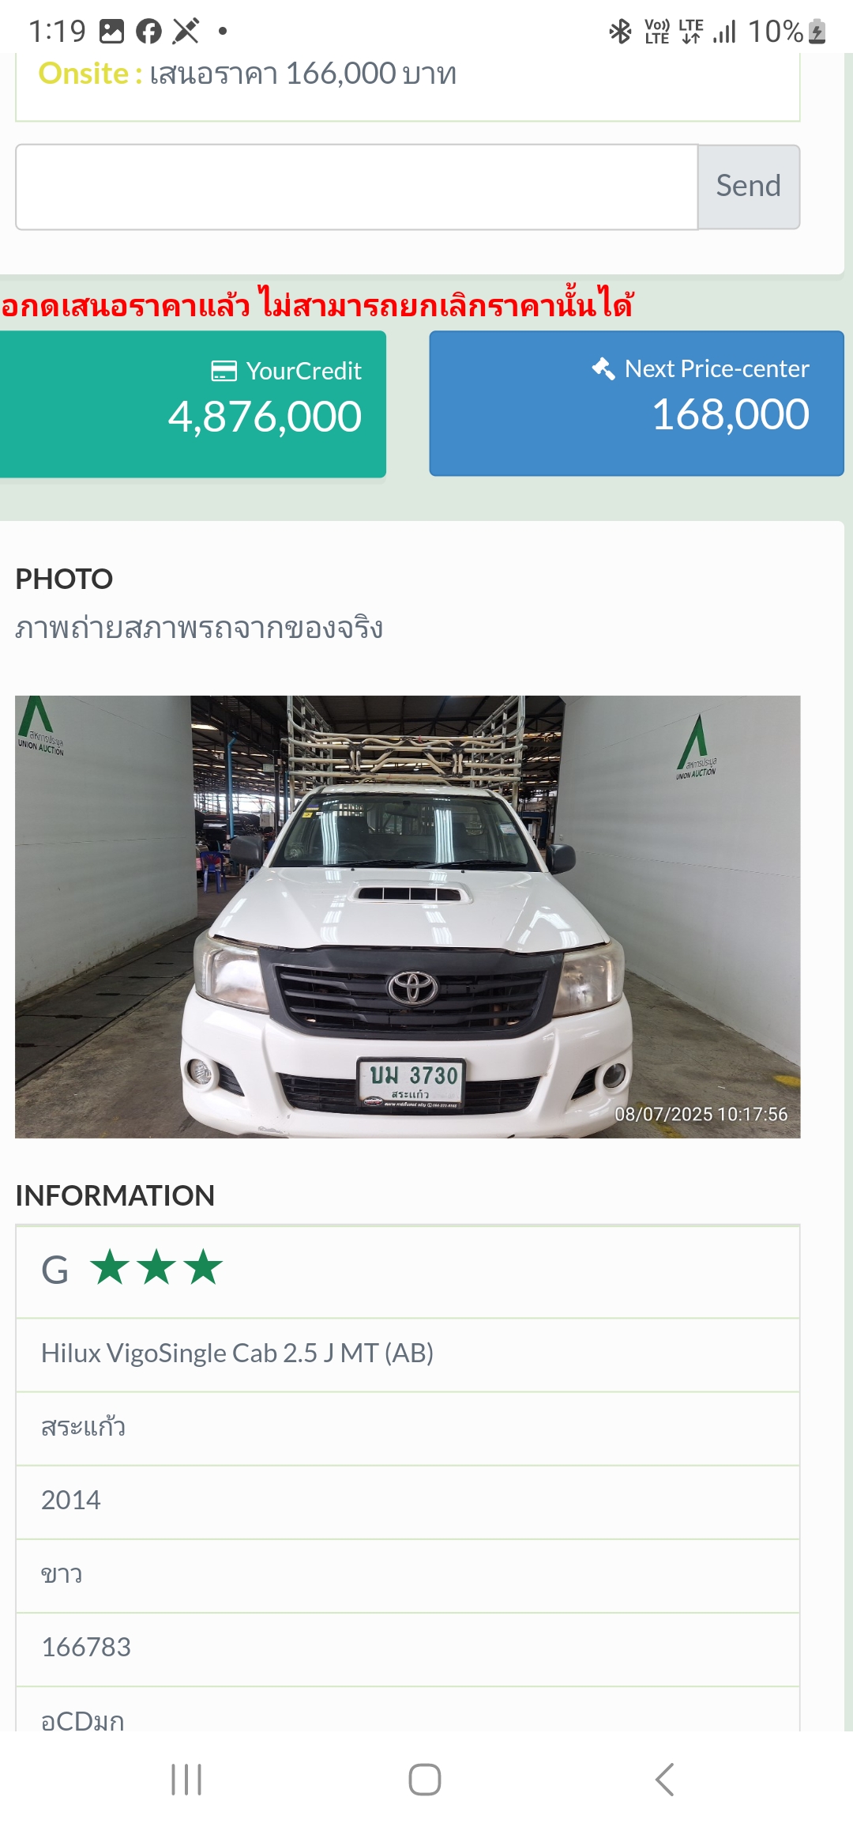Tap the Bluetooth status icon

pos(621,32)
